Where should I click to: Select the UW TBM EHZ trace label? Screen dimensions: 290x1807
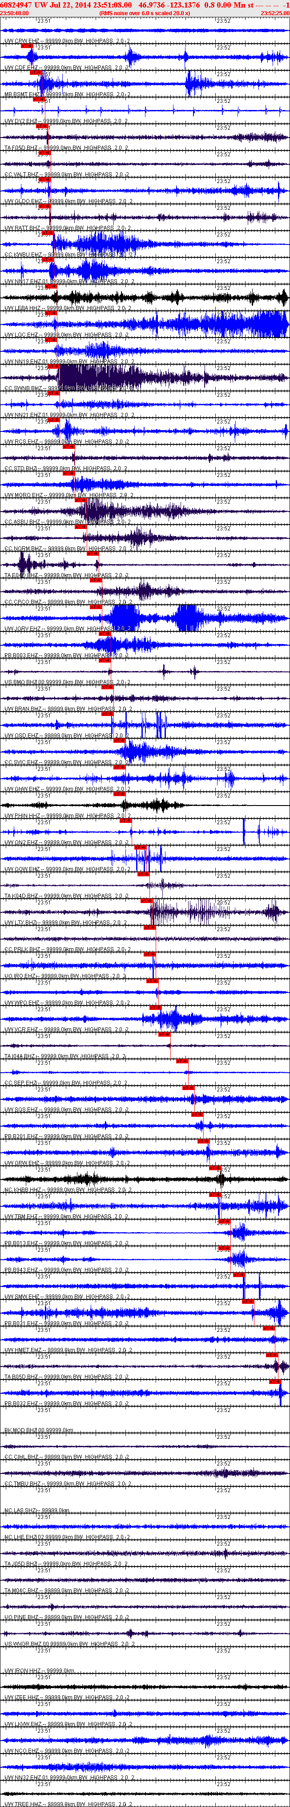tap(67, 1217)
